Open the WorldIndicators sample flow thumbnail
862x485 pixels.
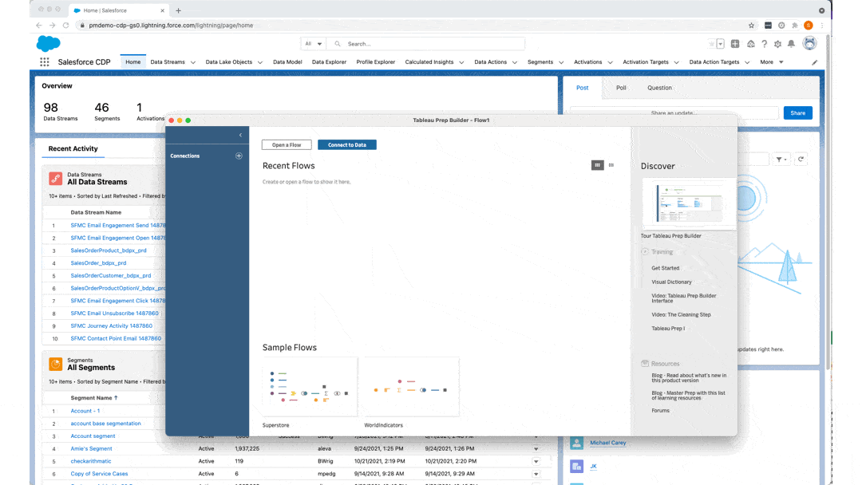point(411,387)
